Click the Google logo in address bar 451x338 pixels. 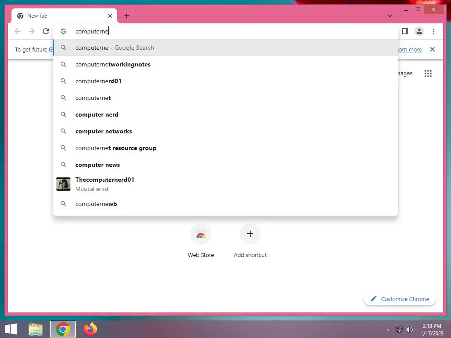pyautogui.click(x=63, y=31)
